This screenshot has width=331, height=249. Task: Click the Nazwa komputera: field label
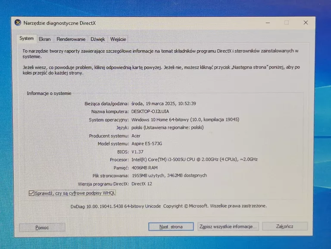[x=110, y=111]
